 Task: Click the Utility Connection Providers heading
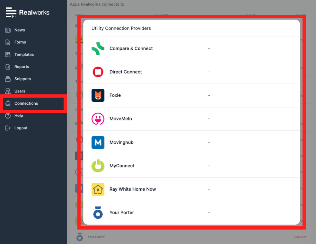[x=121, y=28]
